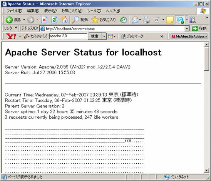Click the Apache Server Status for localhost heading
This screenshot has height=181, width=211.
pyautogui.click(x=83, y=52)
